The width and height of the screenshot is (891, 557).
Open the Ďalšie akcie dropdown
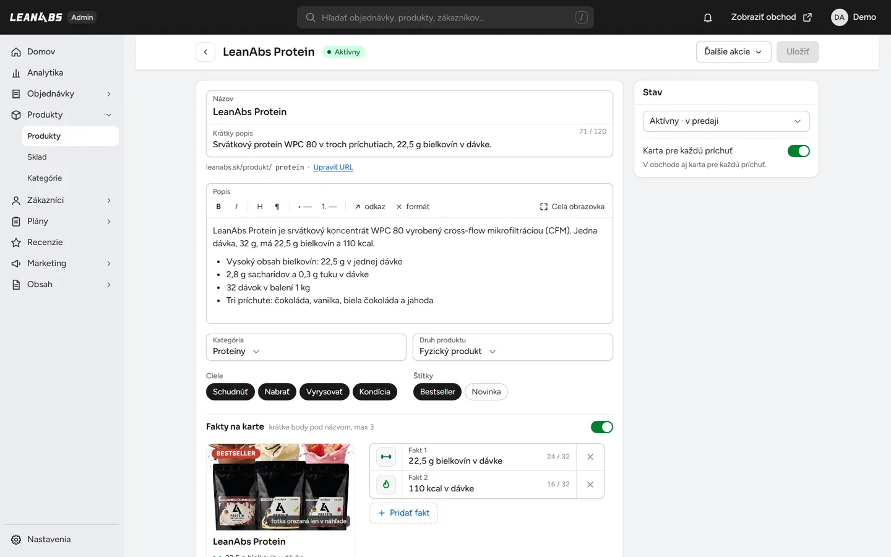pos(734,52)
